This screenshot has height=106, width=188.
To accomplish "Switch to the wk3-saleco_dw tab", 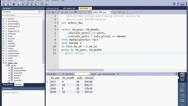I will 69,8.
